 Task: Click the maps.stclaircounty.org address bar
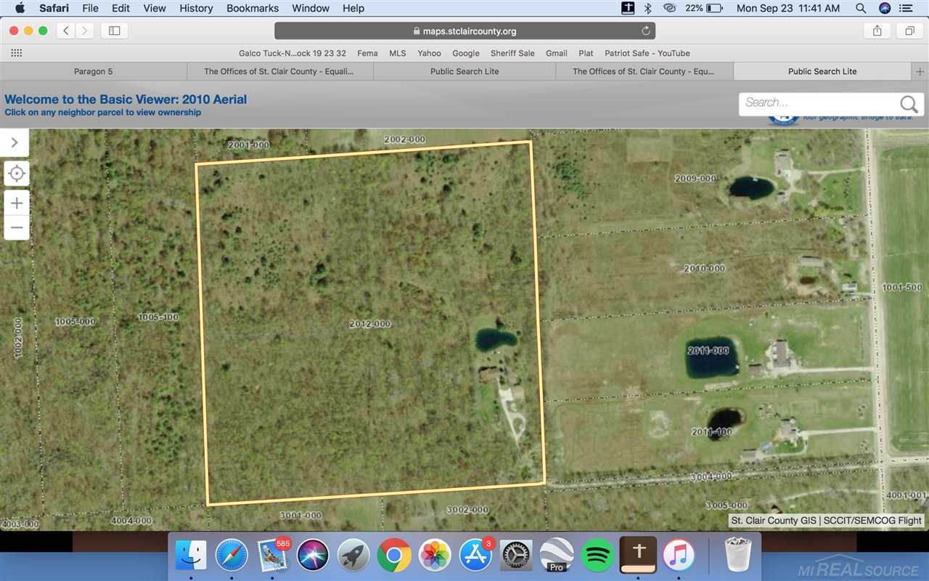click(x=464, y=31)
